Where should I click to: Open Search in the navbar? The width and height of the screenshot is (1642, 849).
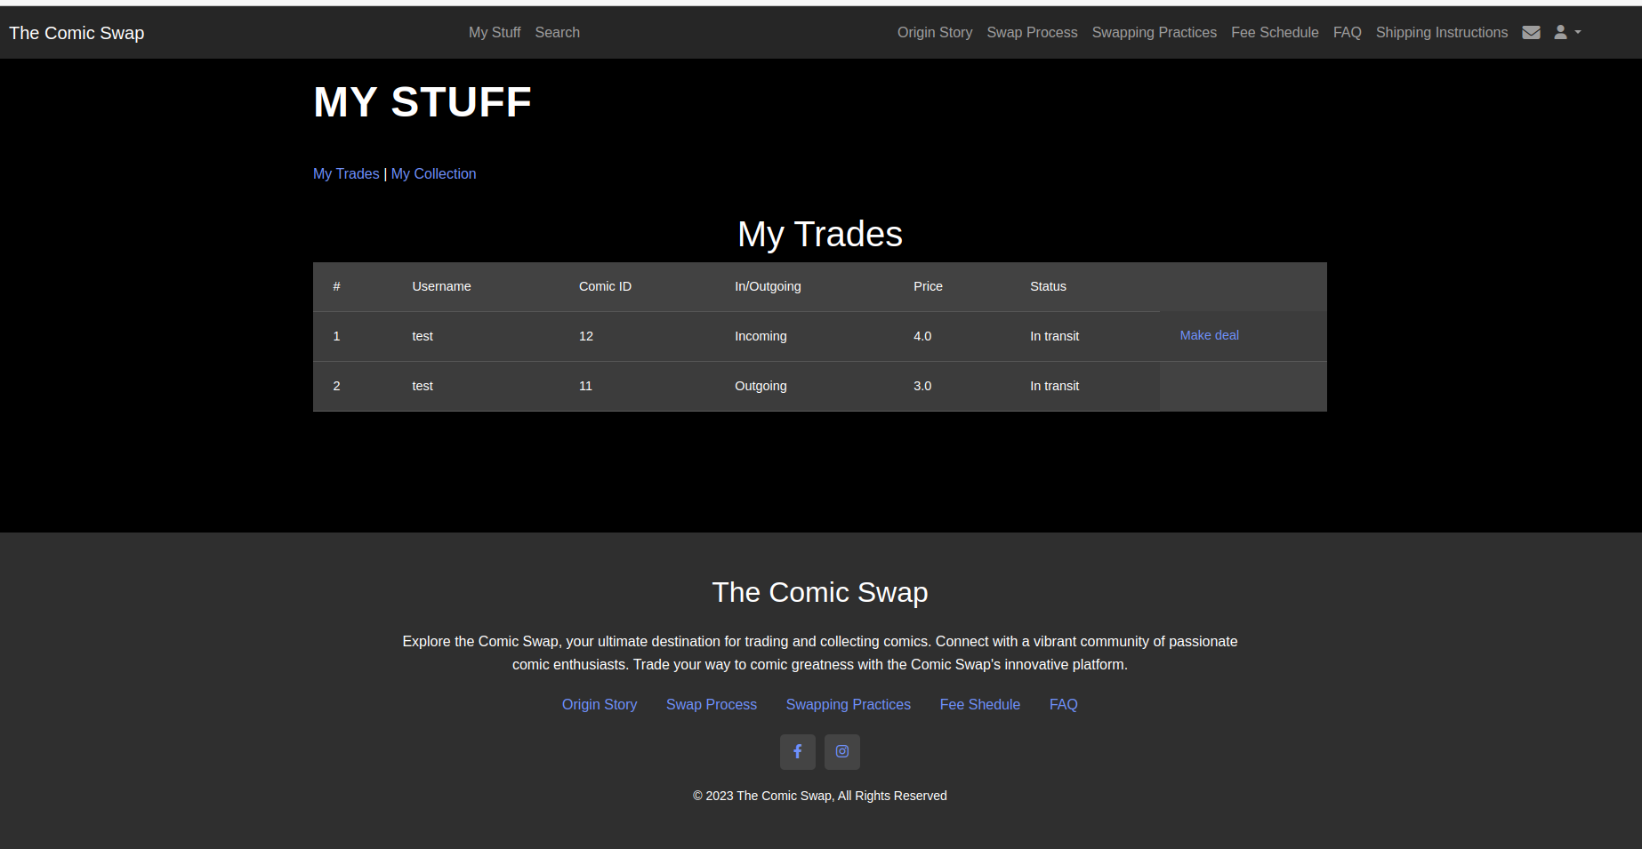(x=557, y=33)
